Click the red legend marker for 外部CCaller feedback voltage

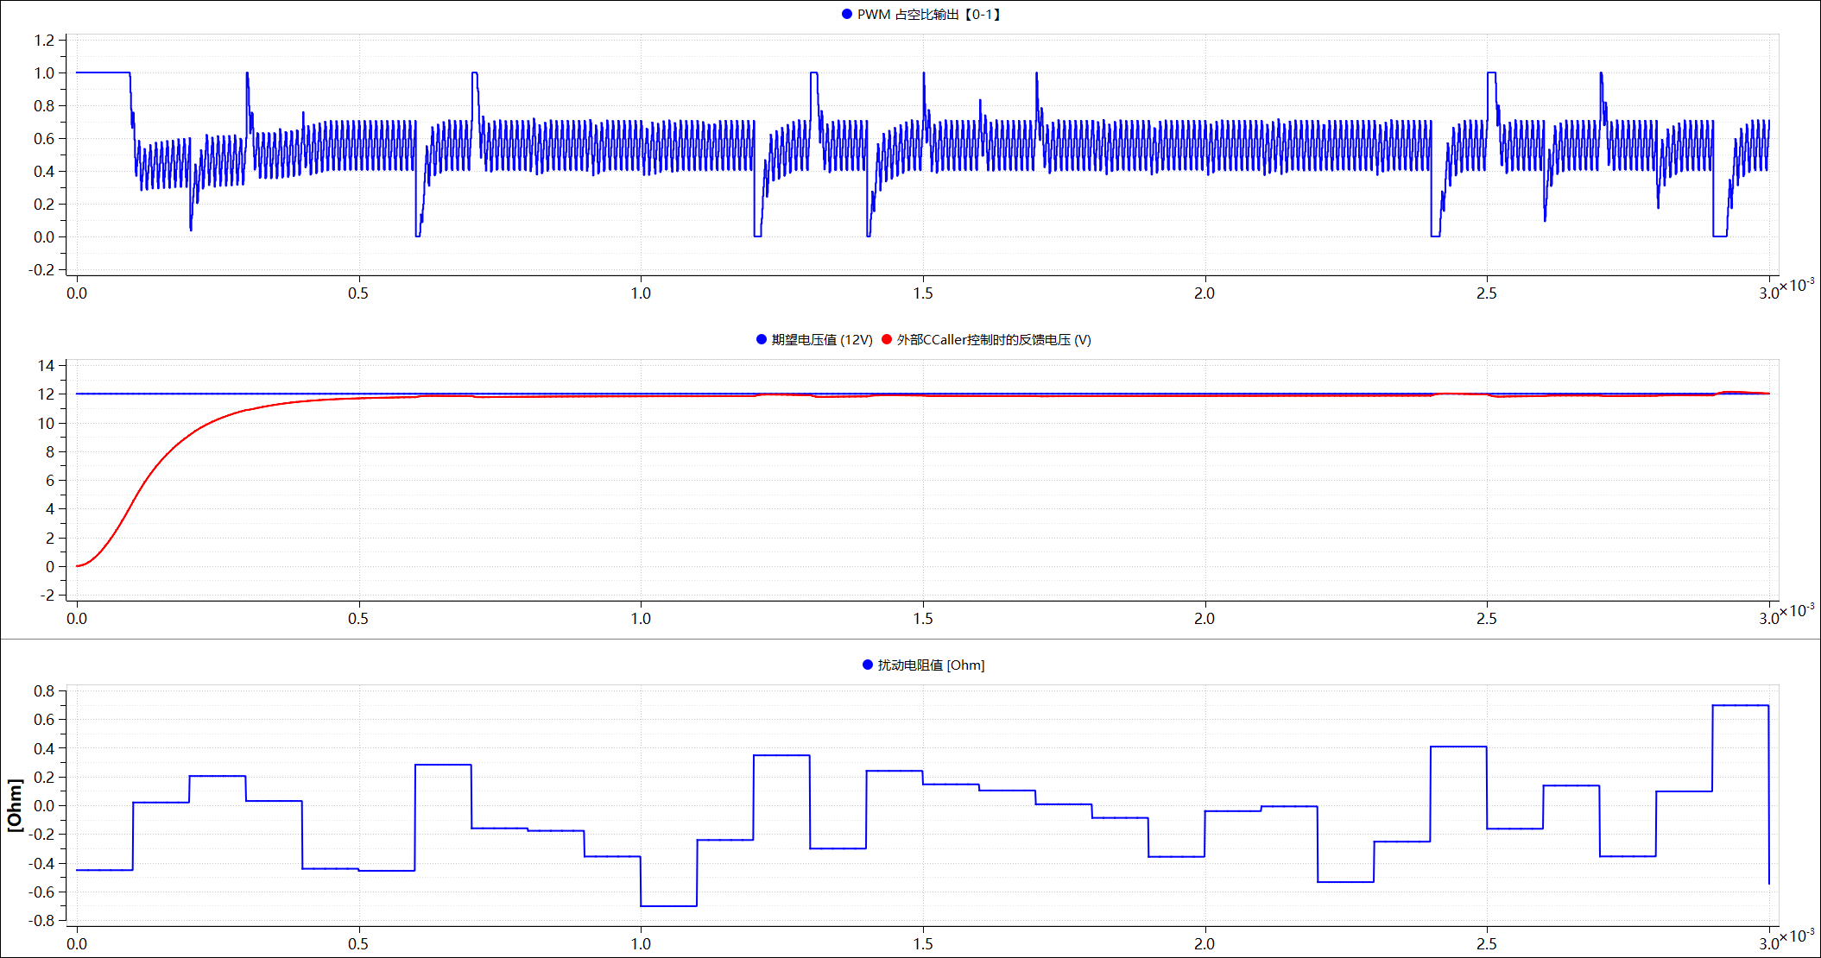[x=887, y=339]
